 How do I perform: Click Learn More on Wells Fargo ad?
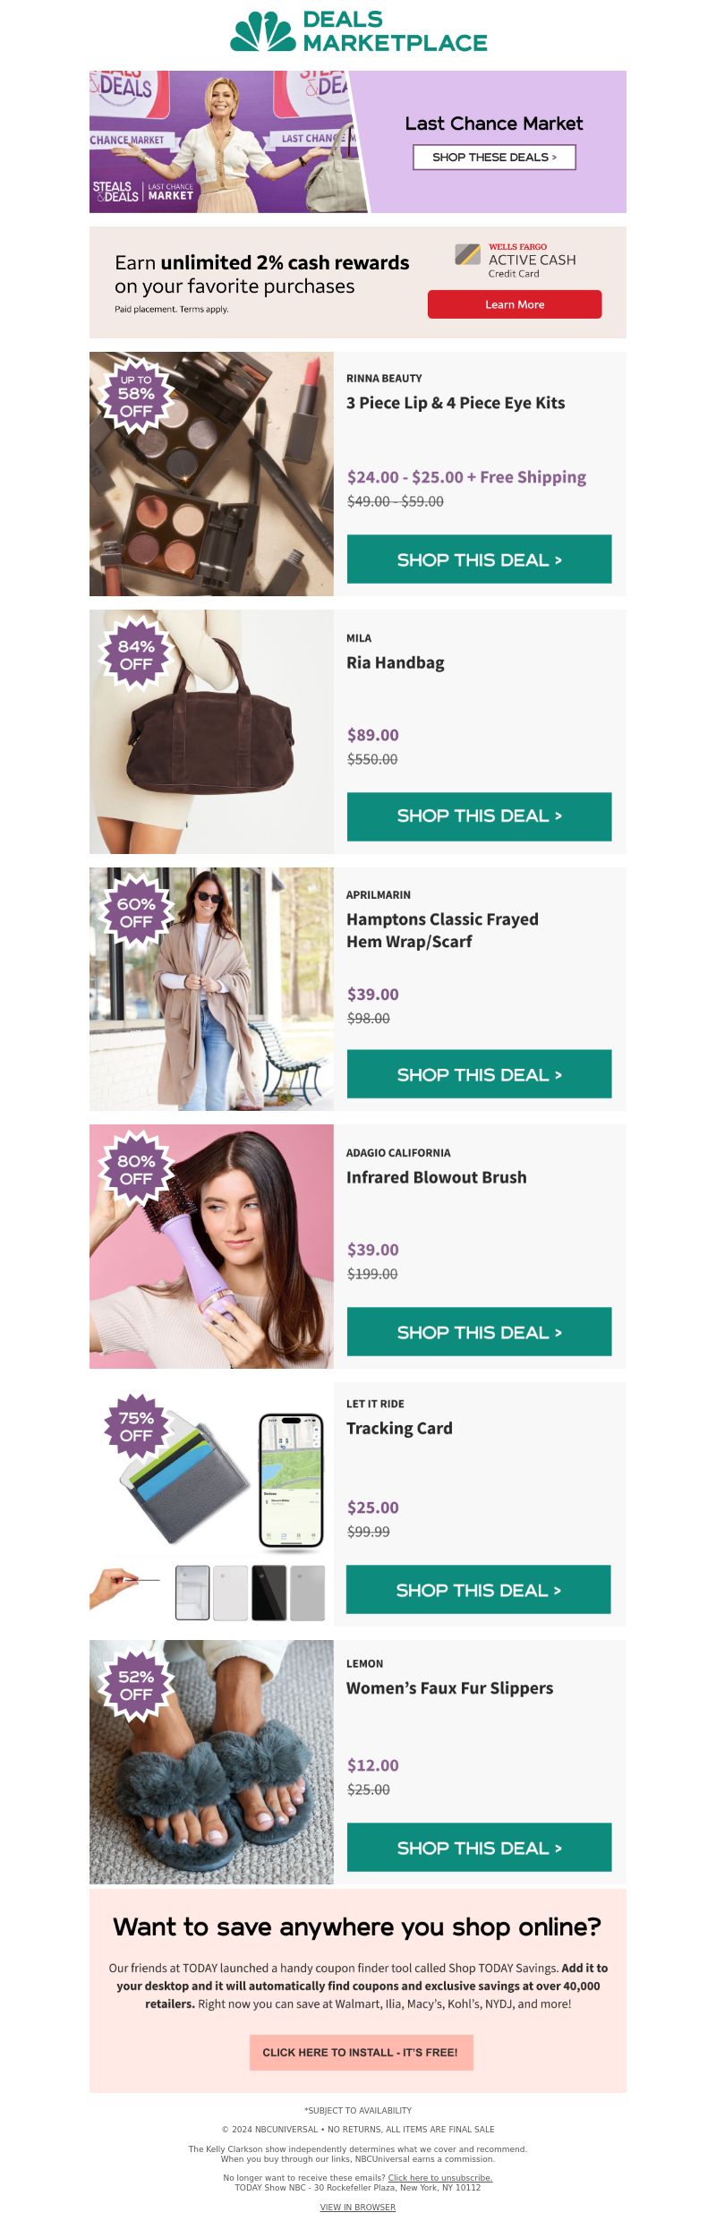(515, 304)
